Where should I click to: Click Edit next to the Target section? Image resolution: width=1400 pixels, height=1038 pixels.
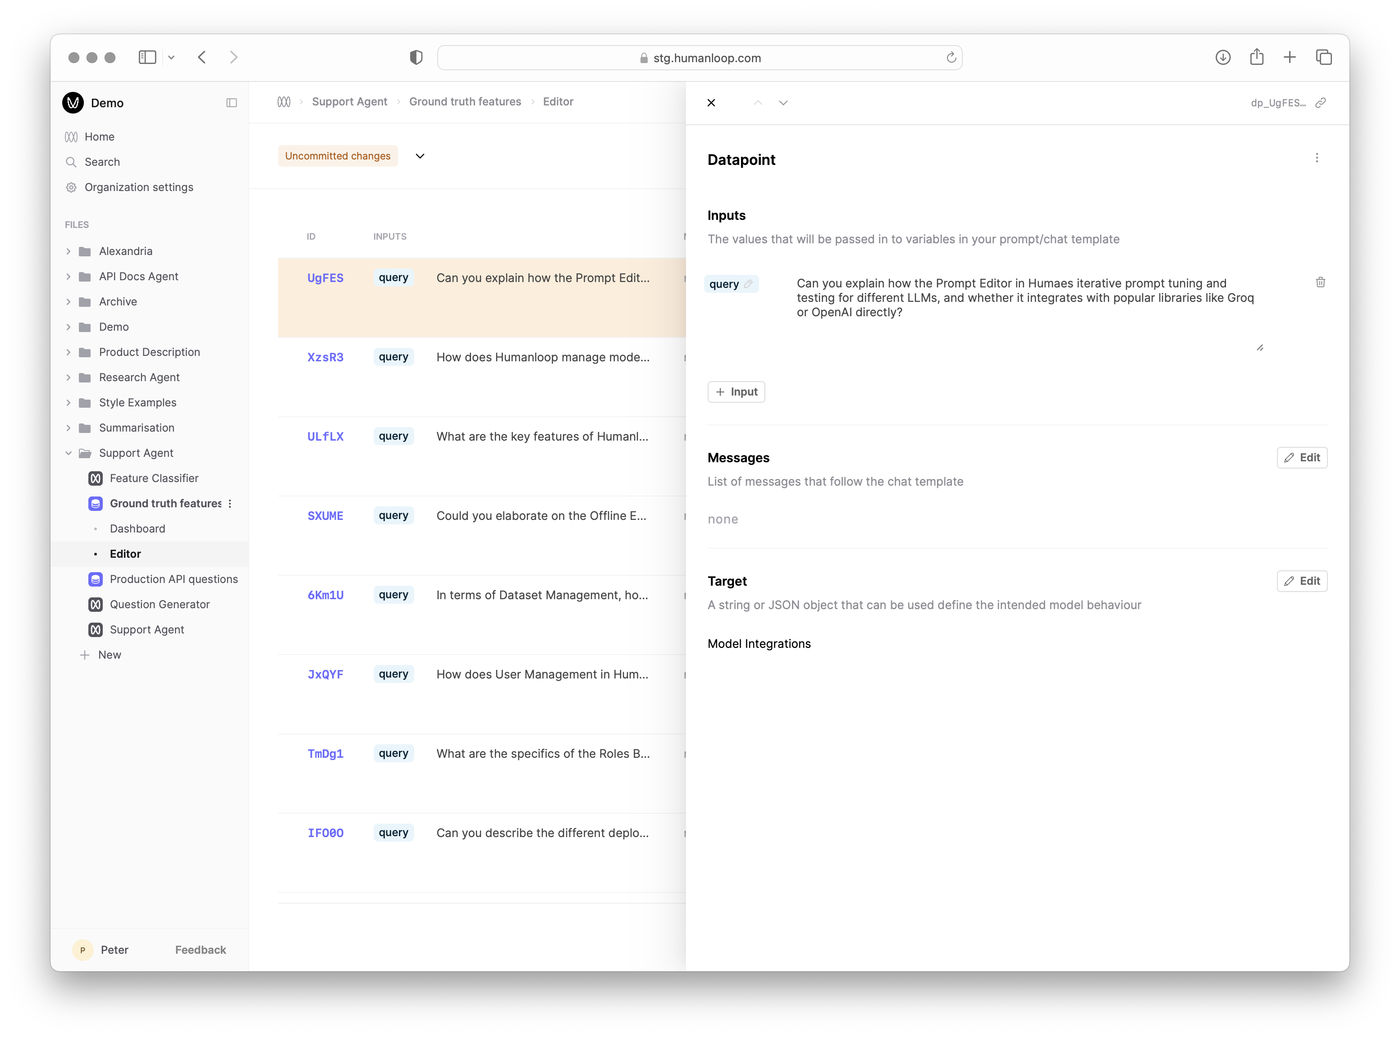(1302, 581)
